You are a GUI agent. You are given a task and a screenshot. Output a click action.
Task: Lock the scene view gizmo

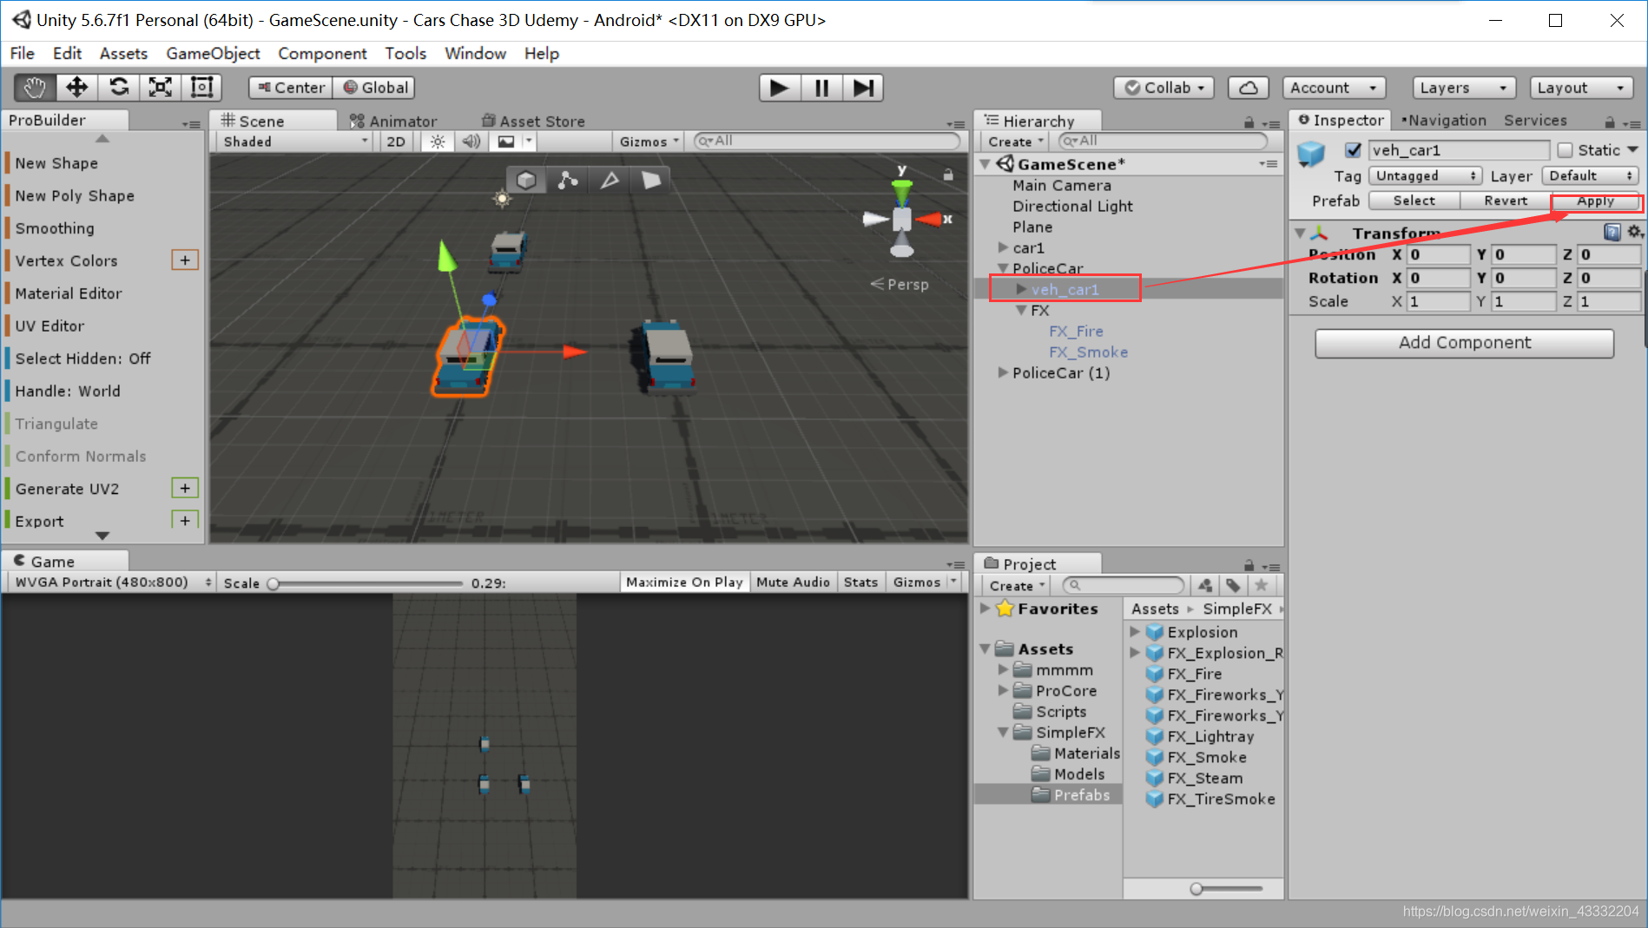tap(948, 174)
